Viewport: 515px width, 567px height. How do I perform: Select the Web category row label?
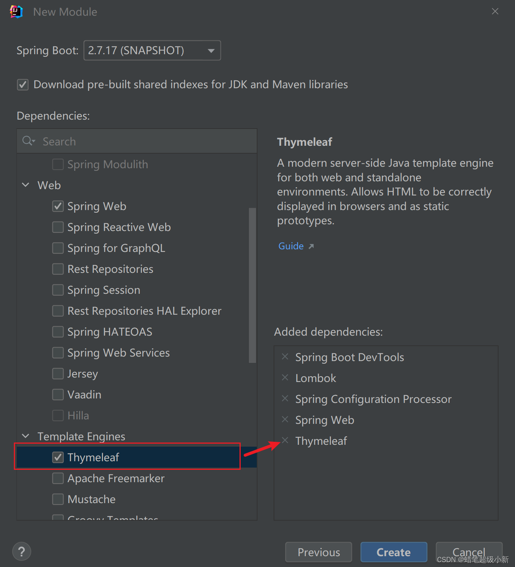click(49, 185)
